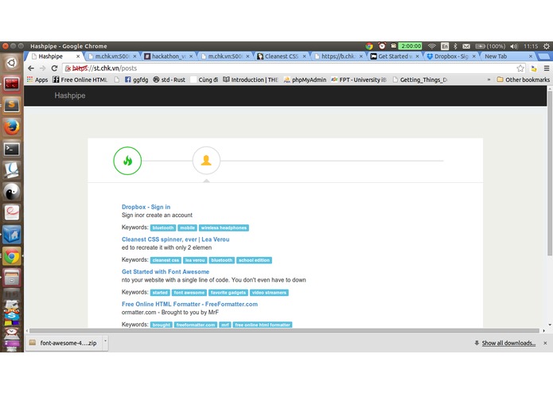Open the Ubuntu Dash home icon
This screenshot has height=393, width=553.
click(x=12, y=63)
